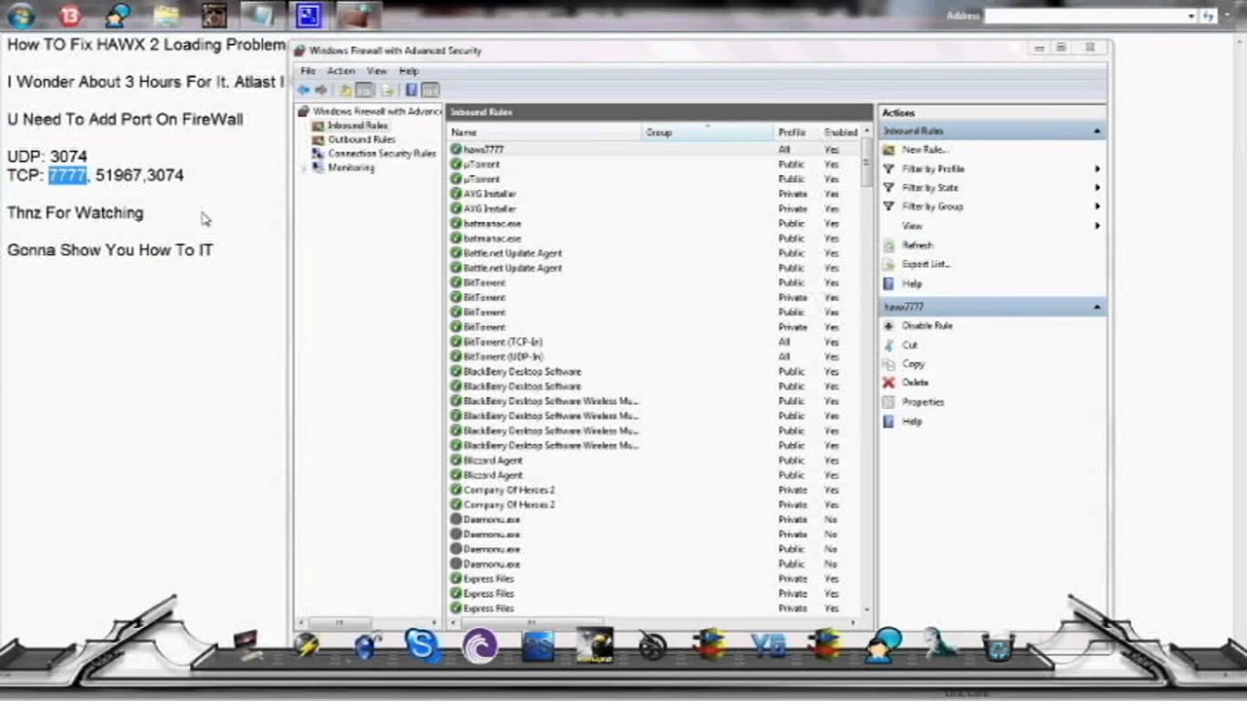The width and height of the screenshot is (1247, 701).
Task: Open the Filter by Group submenu arrow
Action: point(1097,207)
